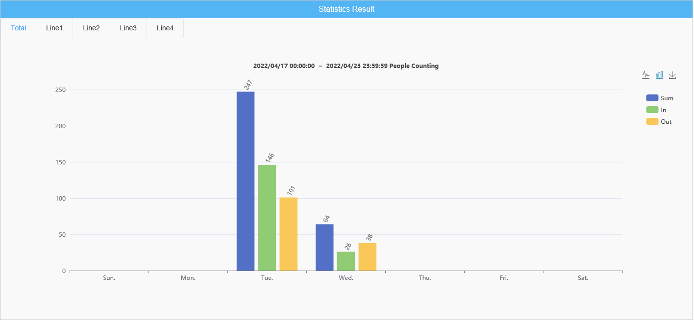The width and height of the screenshot is (694, 320).
Task: Click the Sum legend label
Action: tap(667, 98)
